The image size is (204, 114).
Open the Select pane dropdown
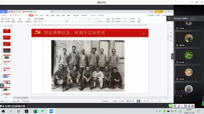tap(139, 20)
